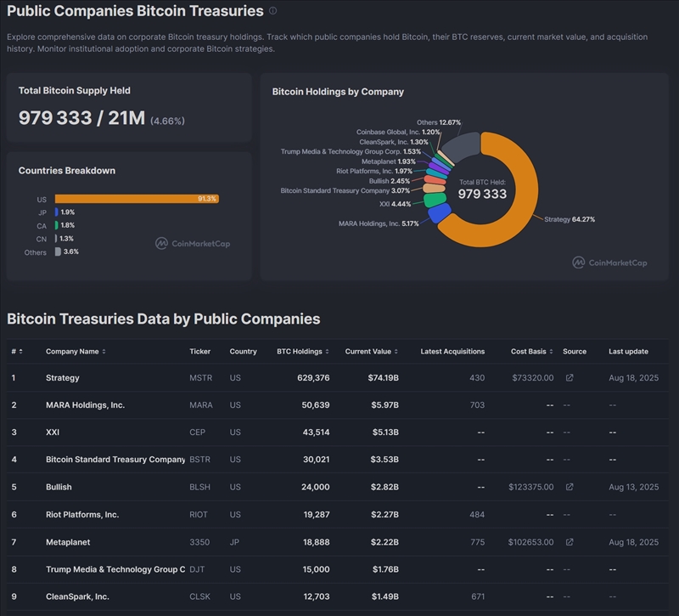Screen dimensions: 679x616
Task: Open the Riot Platforms, Inc. company link
Action: 82,515
